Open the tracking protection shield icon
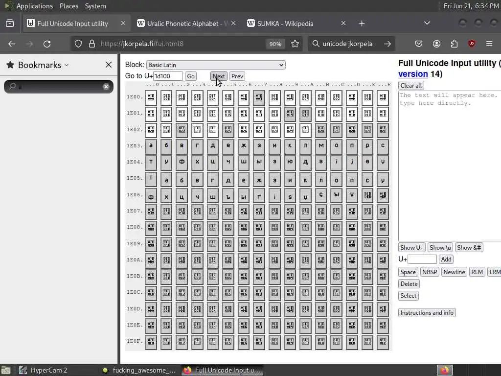The height and width of the screenshot is (376, 501). click(x=78, y=44)
